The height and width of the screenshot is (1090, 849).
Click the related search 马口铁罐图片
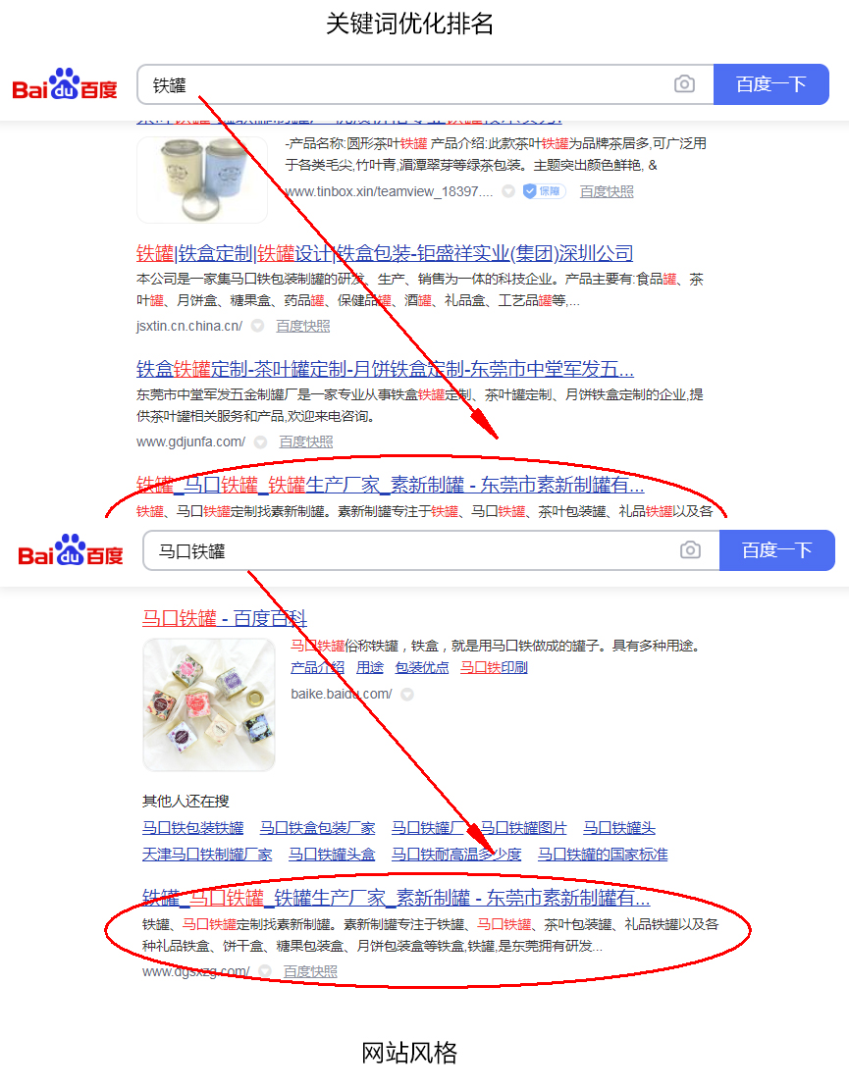(523, 828)
